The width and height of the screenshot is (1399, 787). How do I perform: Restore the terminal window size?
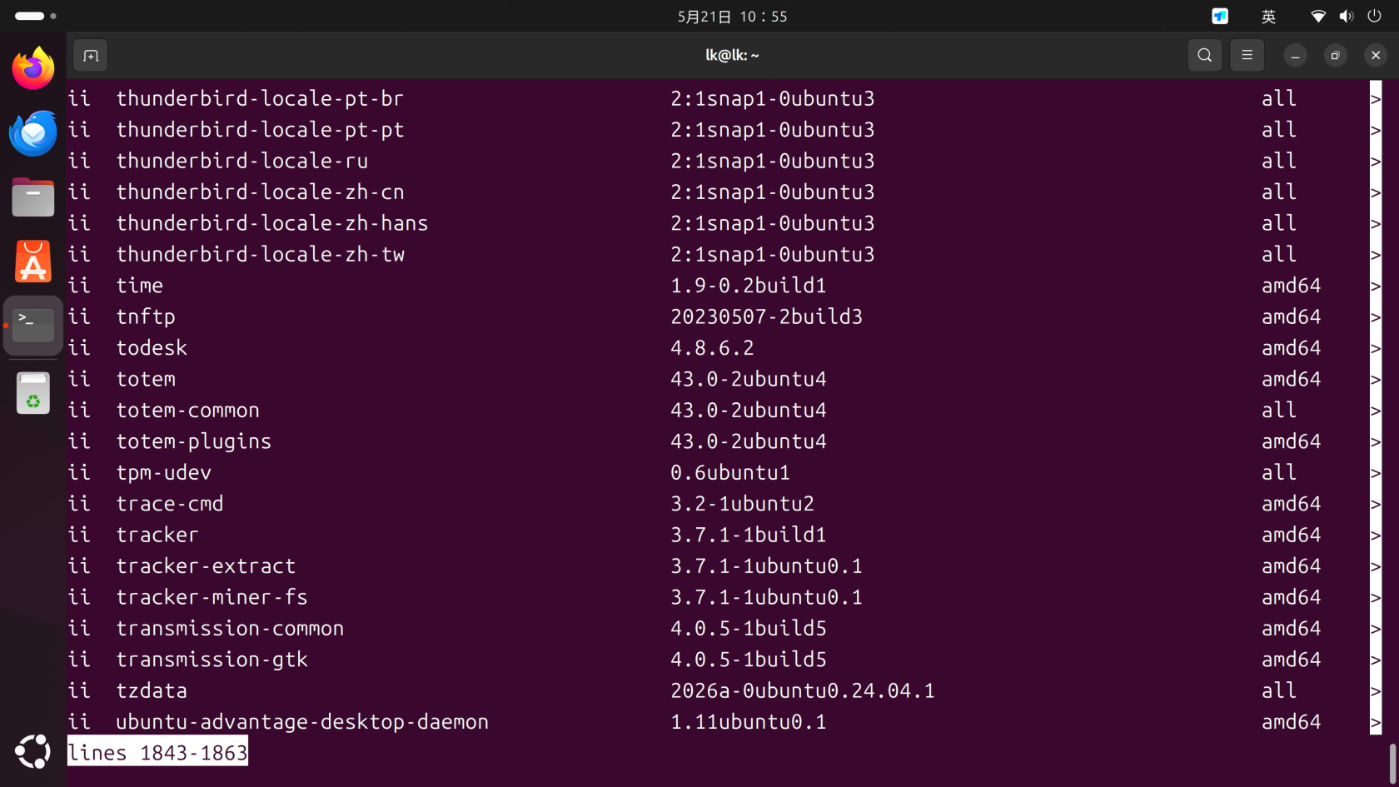(x=1335, y=56)
